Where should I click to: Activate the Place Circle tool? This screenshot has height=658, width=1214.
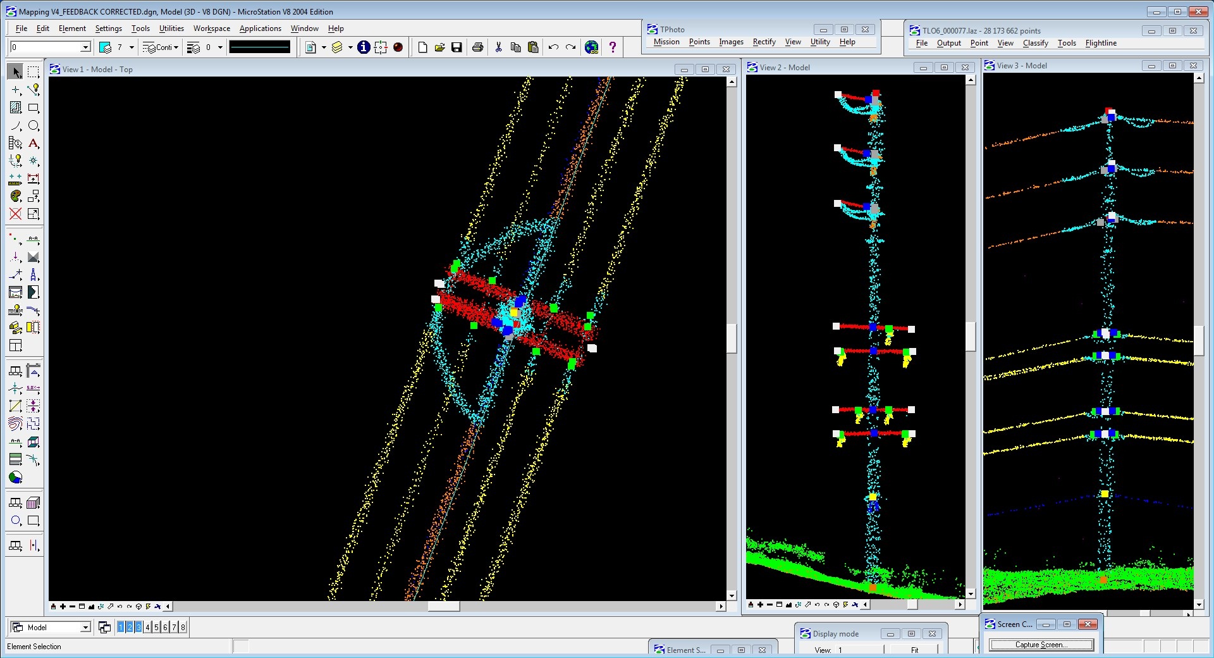coord(34,126)
